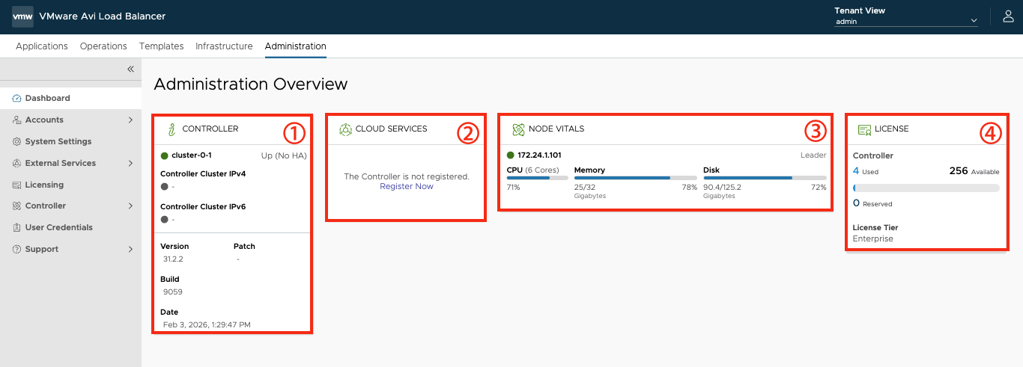This screenshot has width=1023, height=367.
Task: Click the Cloud Services card icon
Action: [x=345, y=129]
